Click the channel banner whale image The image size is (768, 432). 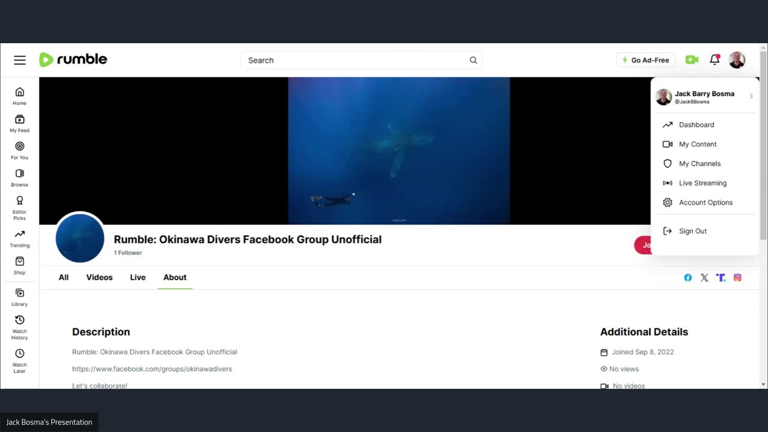[x=399, y=151]
